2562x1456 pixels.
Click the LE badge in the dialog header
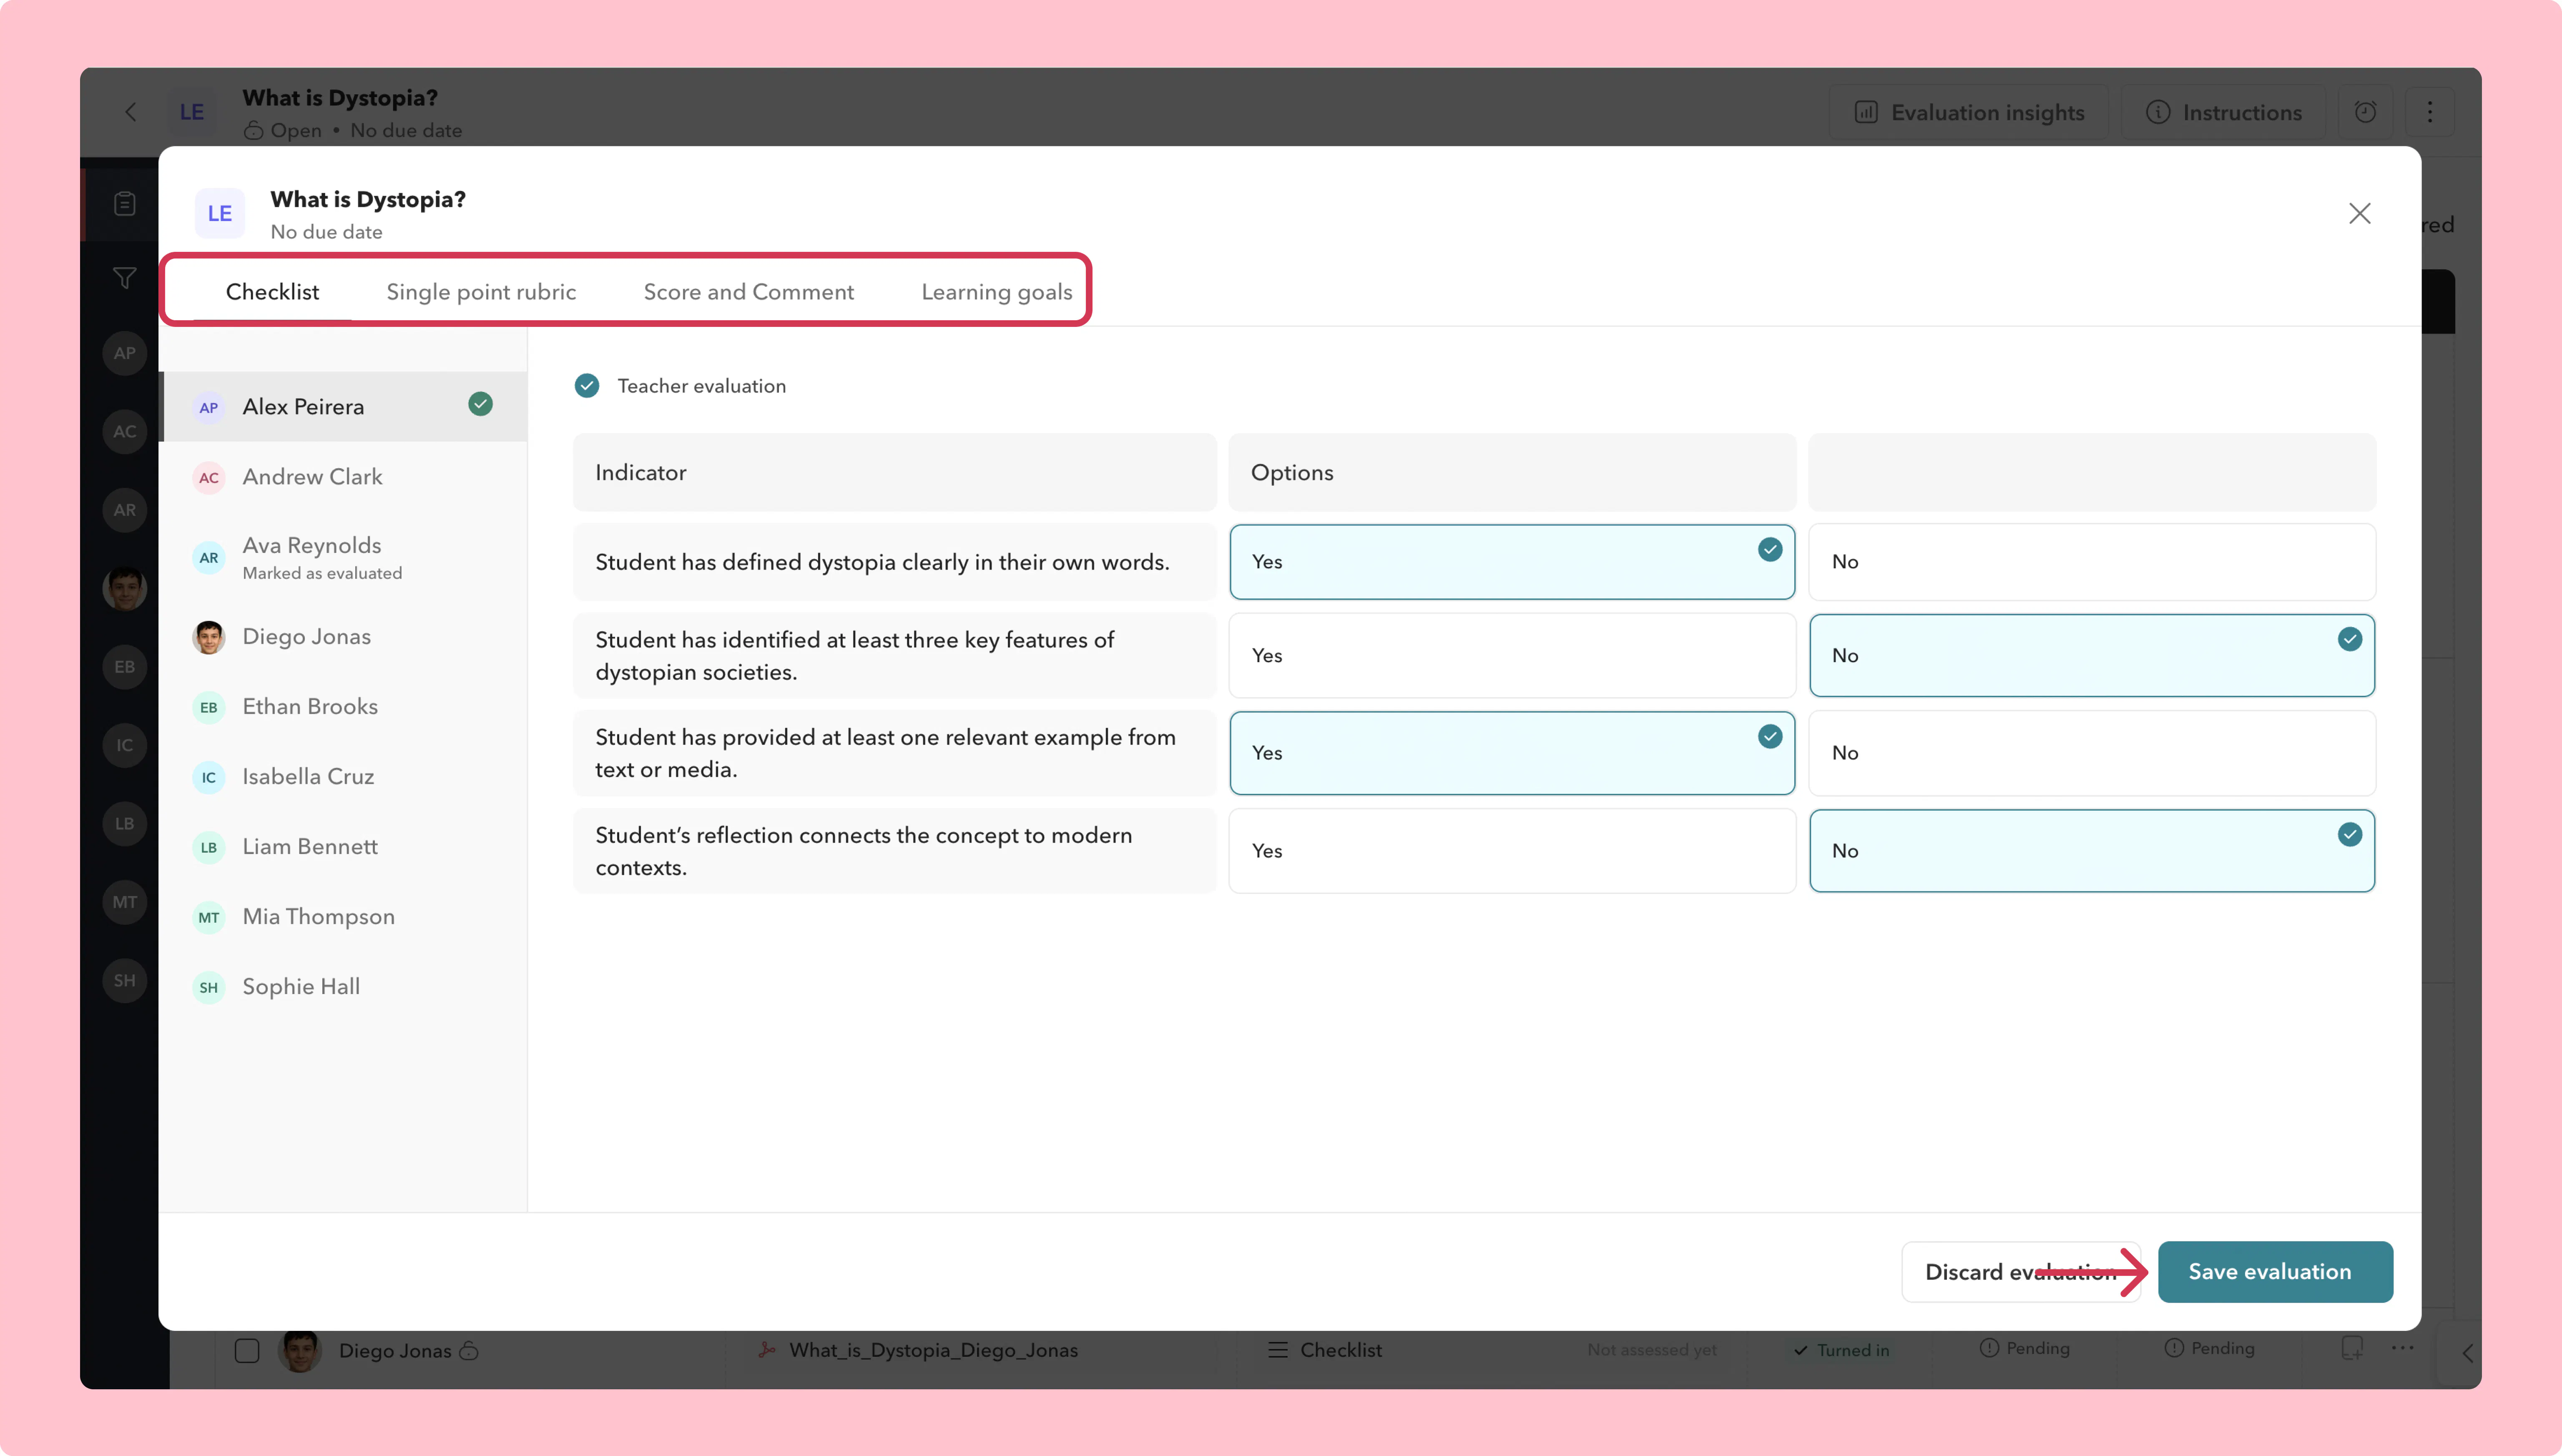pos(220,213)
